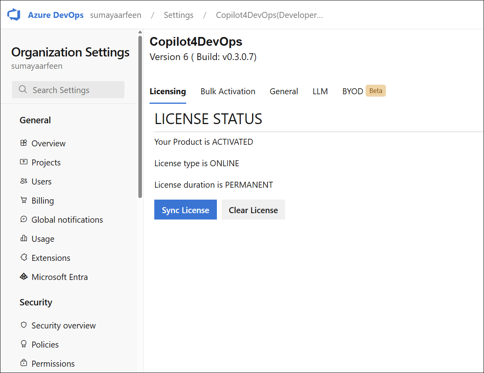
Task: Click the sidebar vertical scrollbar thumb
Action: coord(140,117)
